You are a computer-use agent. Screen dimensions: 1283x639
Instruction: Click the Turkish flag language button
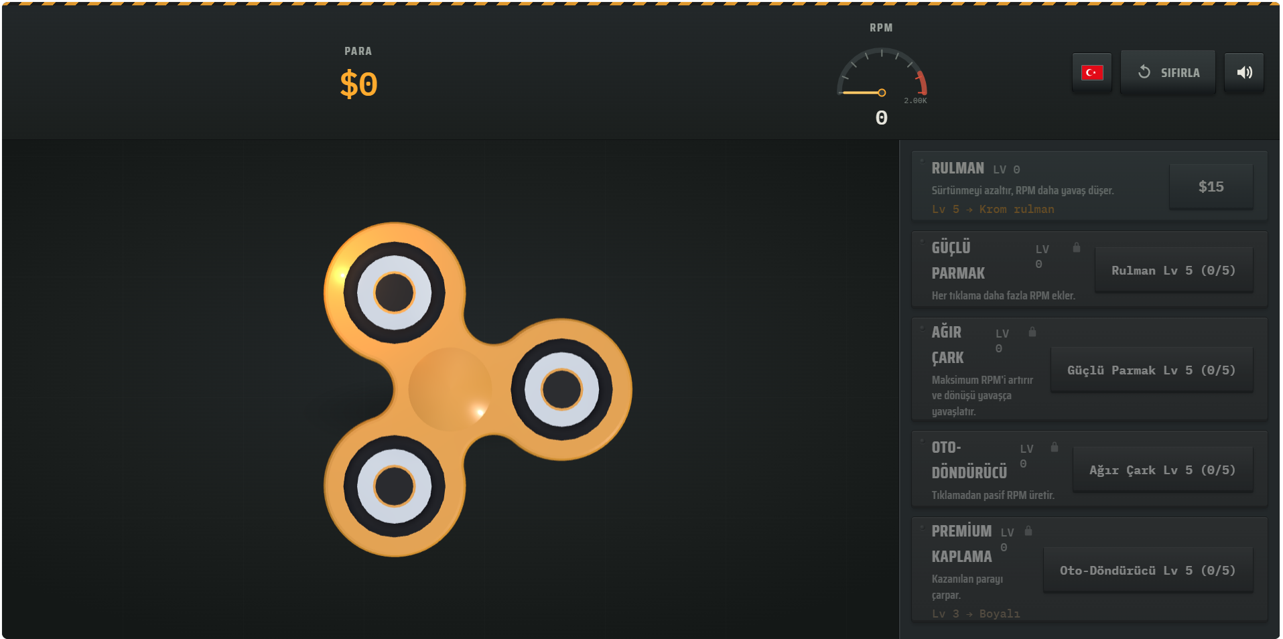1091,72
